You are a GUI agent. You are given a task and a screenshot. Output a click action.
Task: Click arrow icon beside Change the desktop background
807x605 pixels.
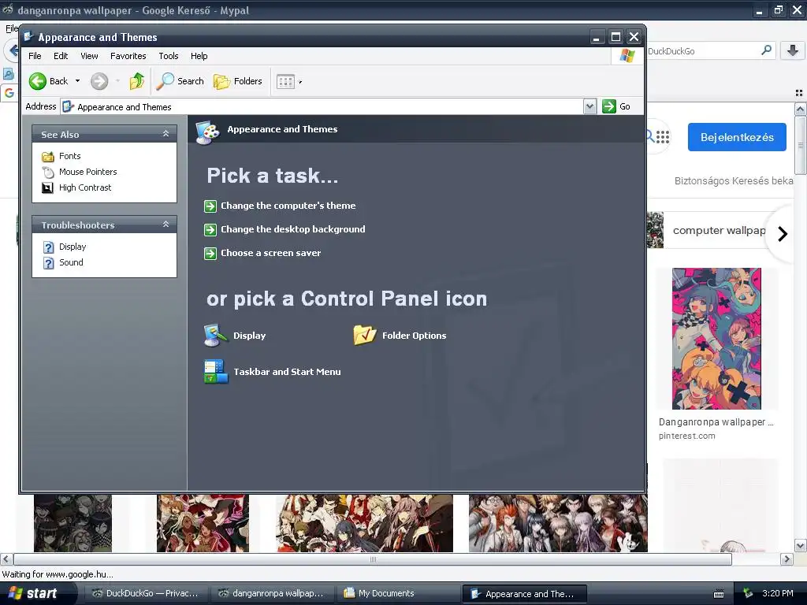(x=210, y=230)
